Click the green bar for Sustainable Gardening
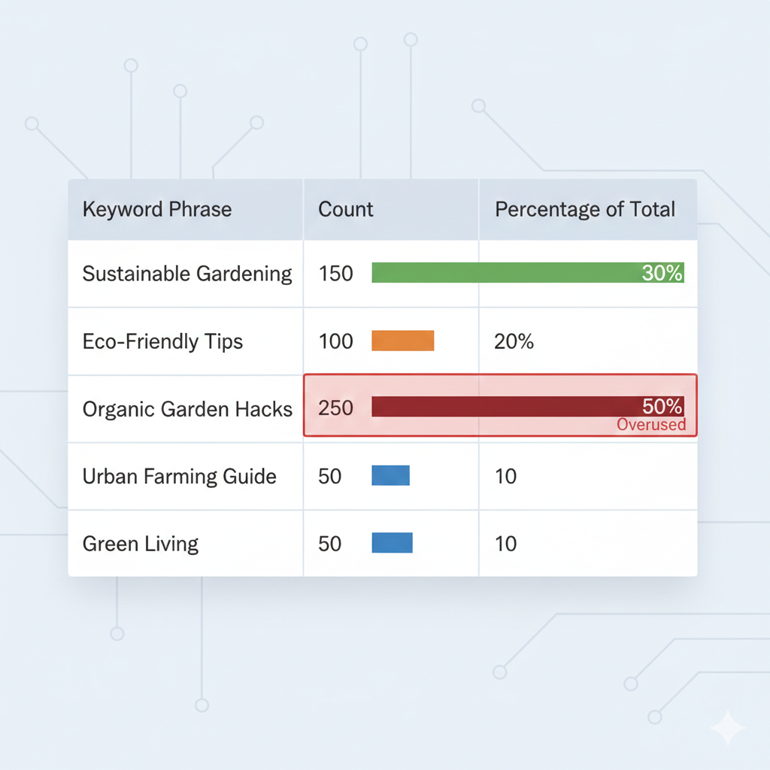 504,273
